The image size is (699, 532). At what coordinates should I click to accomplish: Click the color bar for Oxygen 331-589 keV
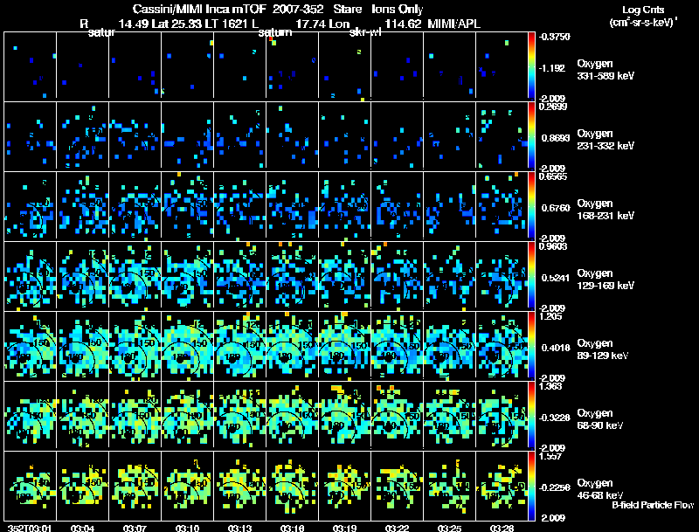click(x=533, y=66)
